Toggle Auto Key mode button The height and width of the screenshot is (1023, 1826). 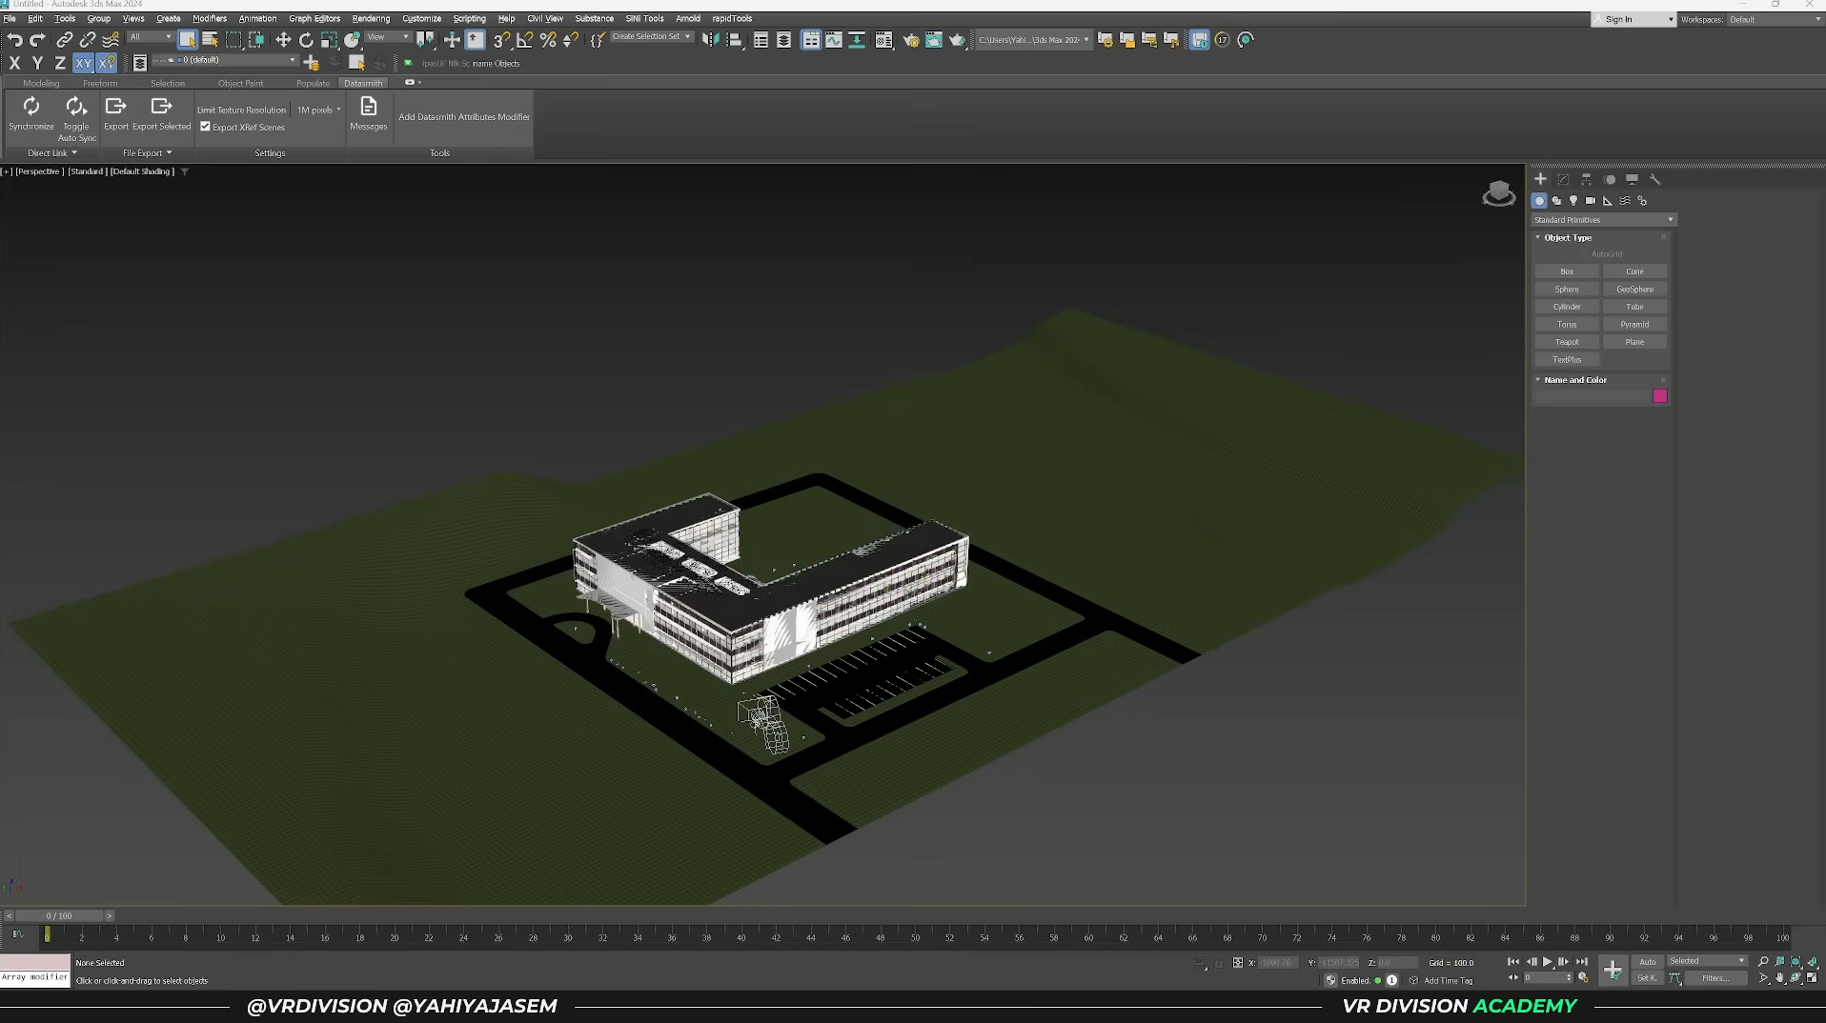[1648, 962]
